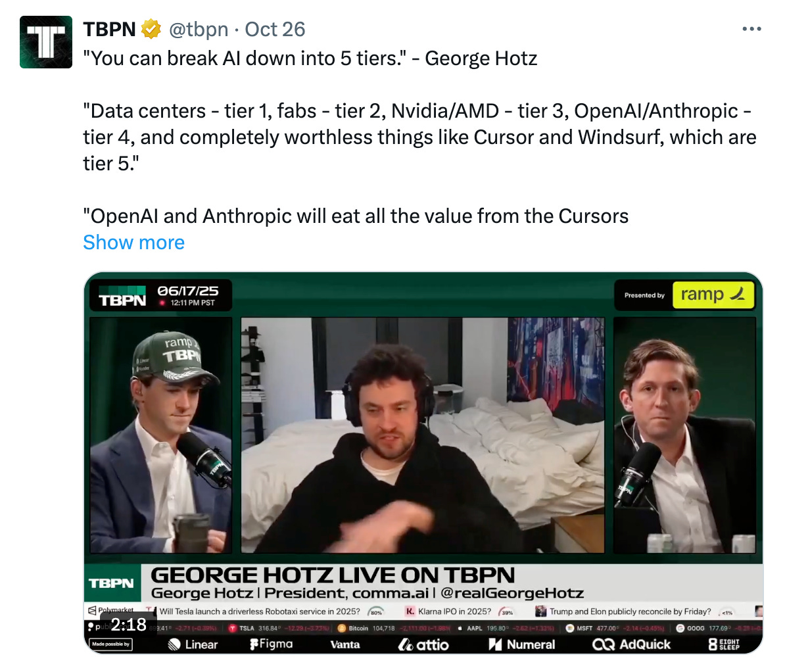The image size is (785, 672).
Task: Click the AdQuick sponsor logo
Action: pos(631,644)
